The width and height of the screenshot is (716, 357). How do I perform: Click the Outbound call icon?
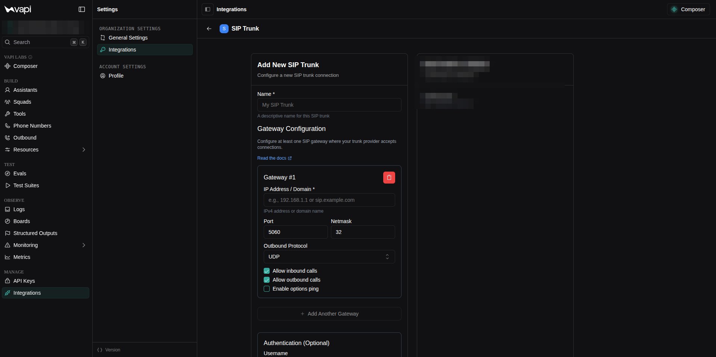[7, 138]
